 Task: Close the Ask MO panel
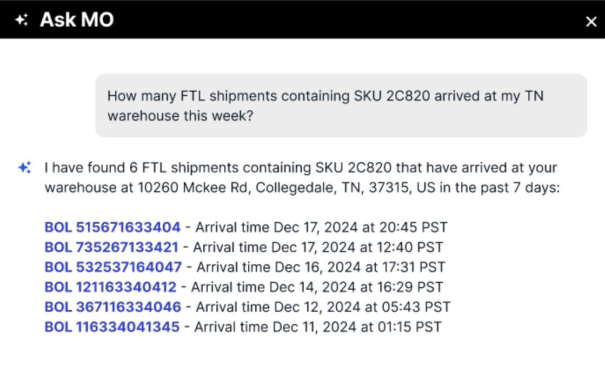[x=591, y=22]
